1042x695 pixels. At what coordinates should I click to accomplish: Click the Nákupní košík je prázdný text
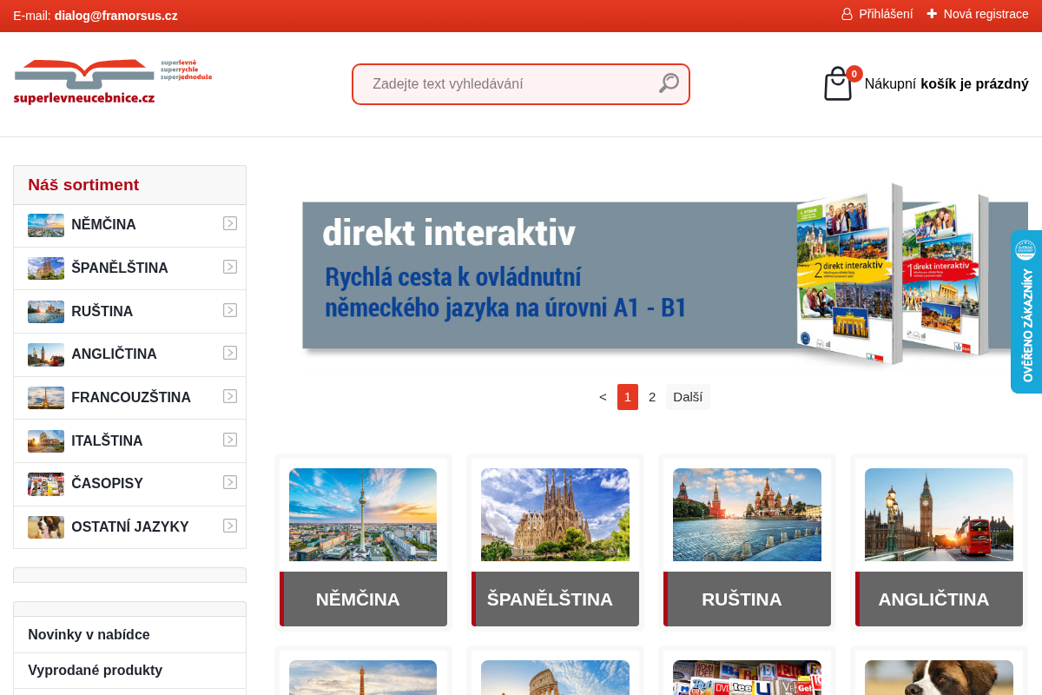click(946, 84)
